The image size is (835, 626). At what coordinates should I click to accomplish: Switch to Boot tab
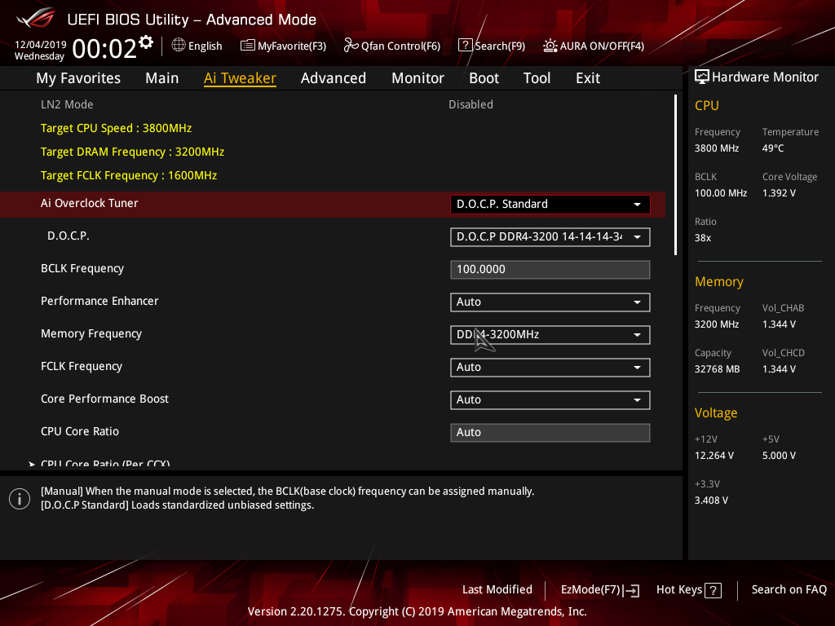pyautogui.click(x=484, y=78)
